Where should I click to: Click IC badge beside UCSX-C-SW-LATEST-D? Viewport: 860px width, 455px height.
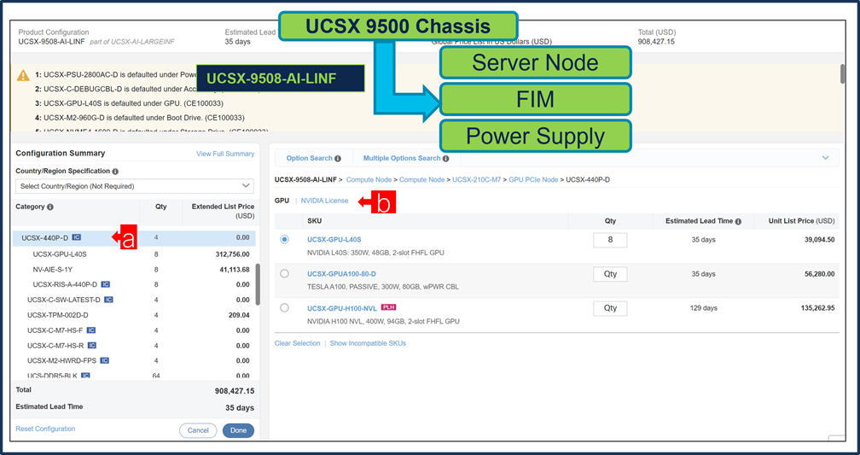tap(108, 300)
